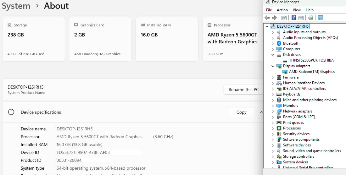Click the Update device driver toolbar icon

point(311,18)
